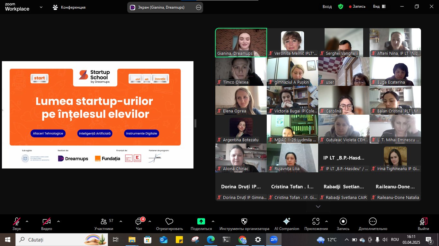
Task: Open the Чат panel
Action: [x=139, y=224]
